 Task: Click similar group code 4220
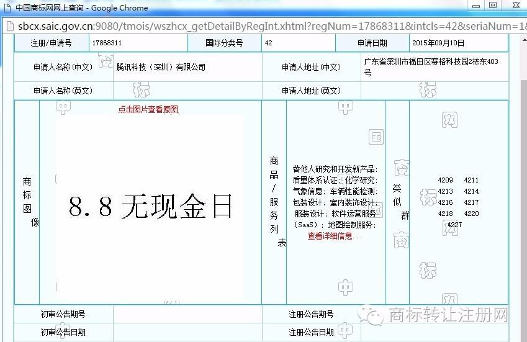tap(471, 214)
